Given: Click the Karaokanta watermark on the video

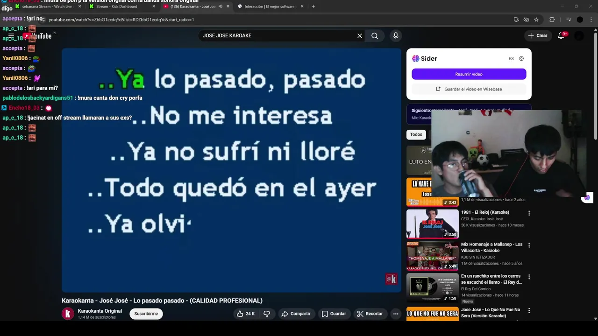Looking at the screenshot, I should 392,279.
